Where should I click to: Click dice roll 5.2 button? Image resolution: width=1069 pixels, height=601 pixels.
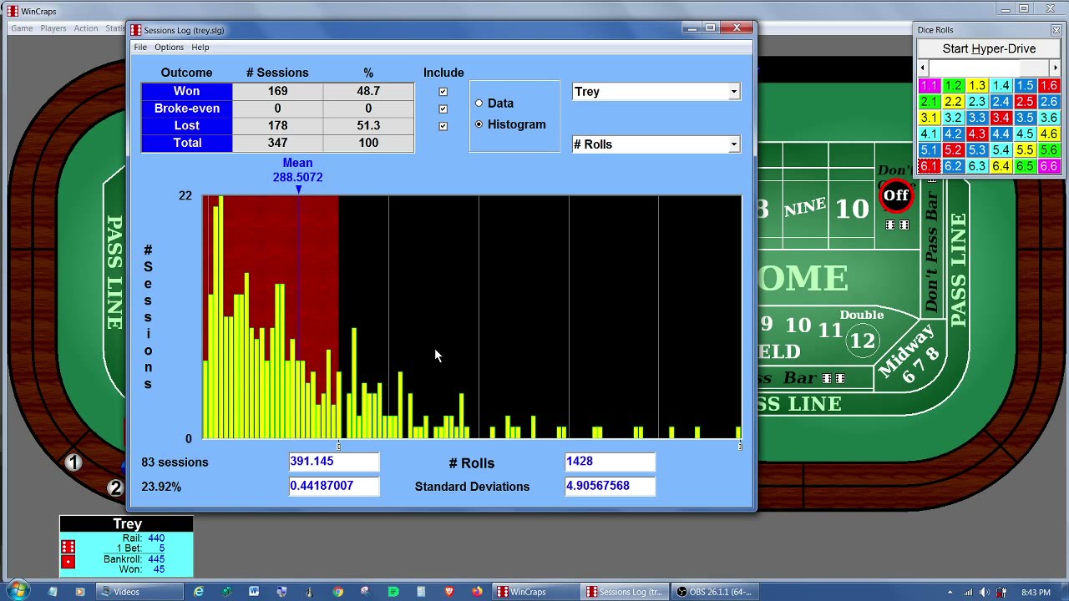click(953, 150)
